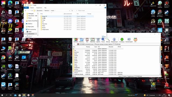Open the Поделиться ribbon tab
Viewport: 172px width, 97px height.
coord(39,8)
